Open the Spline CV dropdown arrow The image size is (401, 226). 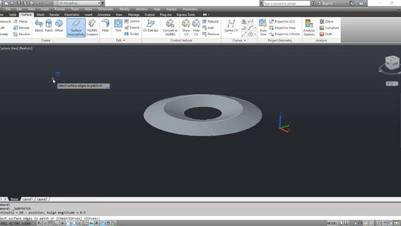click(231, 34)
